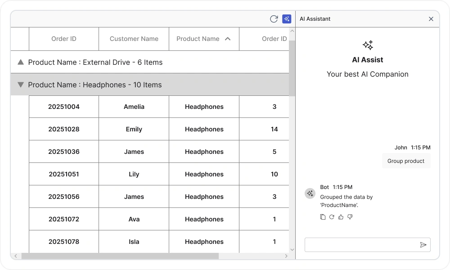Click the vertical scrollbar down arrow

click(292, 250)
